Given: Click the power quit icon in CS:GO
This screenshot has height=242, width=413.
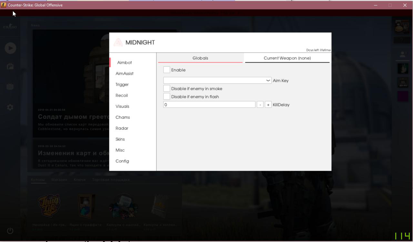Looking at the screenshot, I should pos(10,231).
